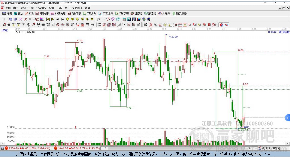
Task: Select the percent sign tool
Action: tap(155, 25)
